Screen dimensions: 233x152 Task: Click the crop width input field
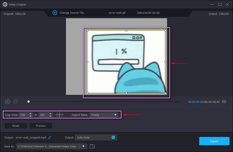pyautogui.click(x=24, y=115)
